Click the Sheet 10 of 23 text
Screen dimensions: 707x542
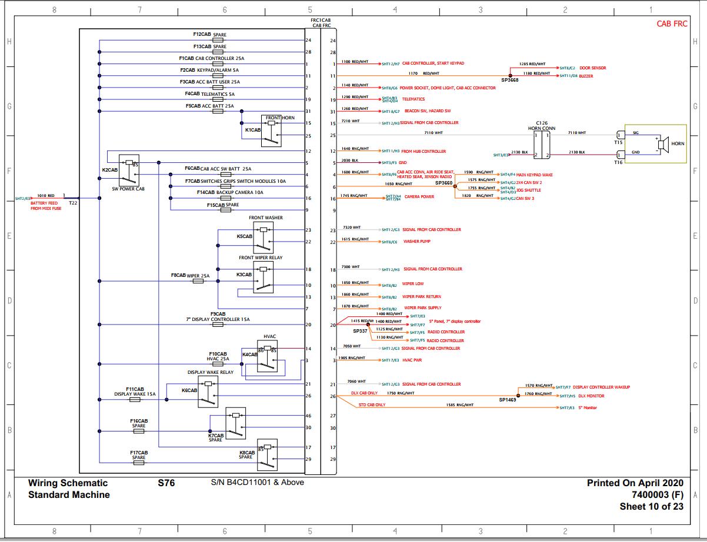[x=652, y=506]
